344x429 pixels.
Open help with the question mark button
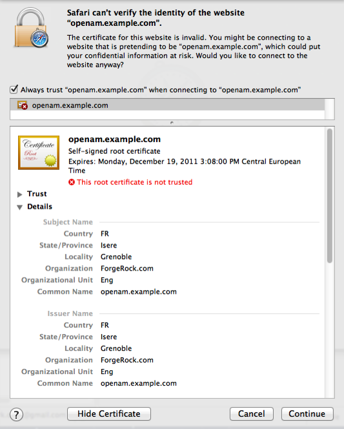[x=16, y=415]
